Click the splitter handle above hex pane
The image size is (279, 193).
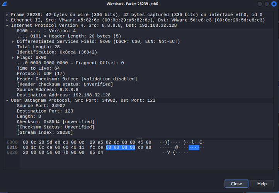(x=139, y=138)
